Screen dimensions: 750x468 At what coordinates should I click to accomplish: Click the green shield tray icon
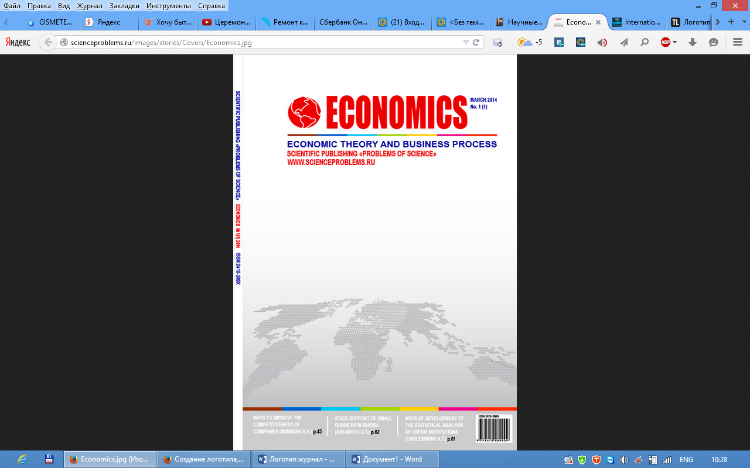coord(582,459)
